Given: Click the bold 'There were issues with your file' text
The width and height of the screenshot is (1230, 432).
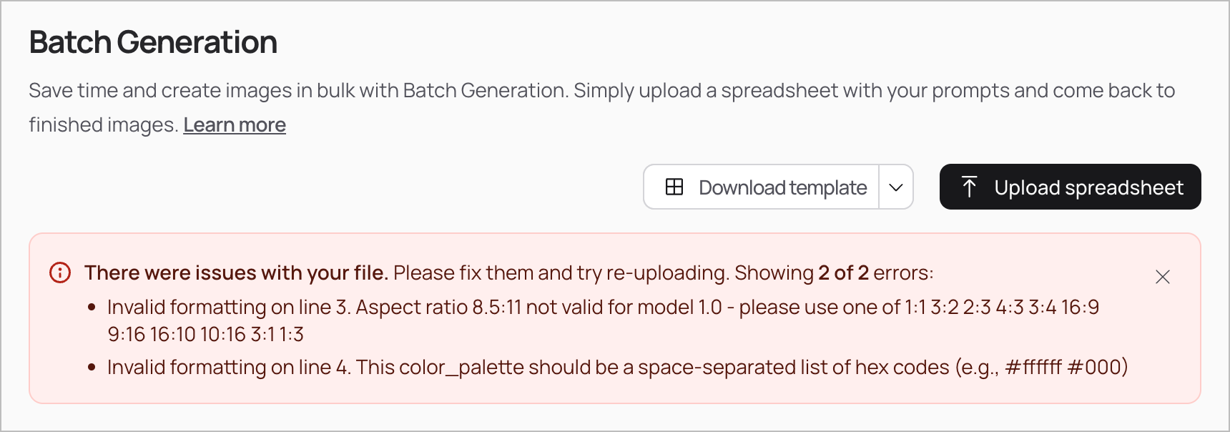Looking at the screenshot, I should pyautogui.click(x=236, y=273).
